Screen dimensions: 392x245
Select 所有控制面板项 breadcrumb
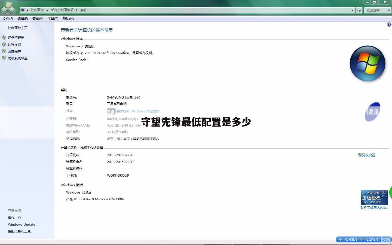[x=62, y=10]
